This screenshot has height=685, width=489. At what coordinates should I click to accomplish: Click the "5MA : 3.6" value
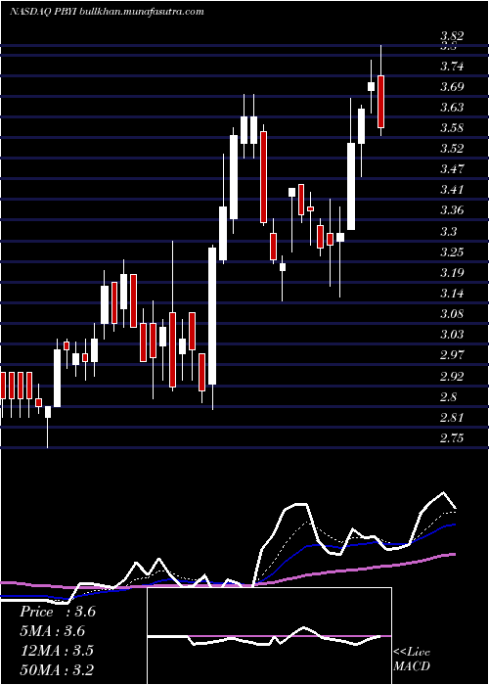[53, 631]
